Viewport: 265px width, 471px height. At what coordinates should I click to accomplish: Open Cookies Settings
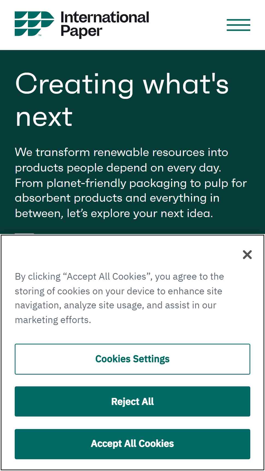pos(132,359)
